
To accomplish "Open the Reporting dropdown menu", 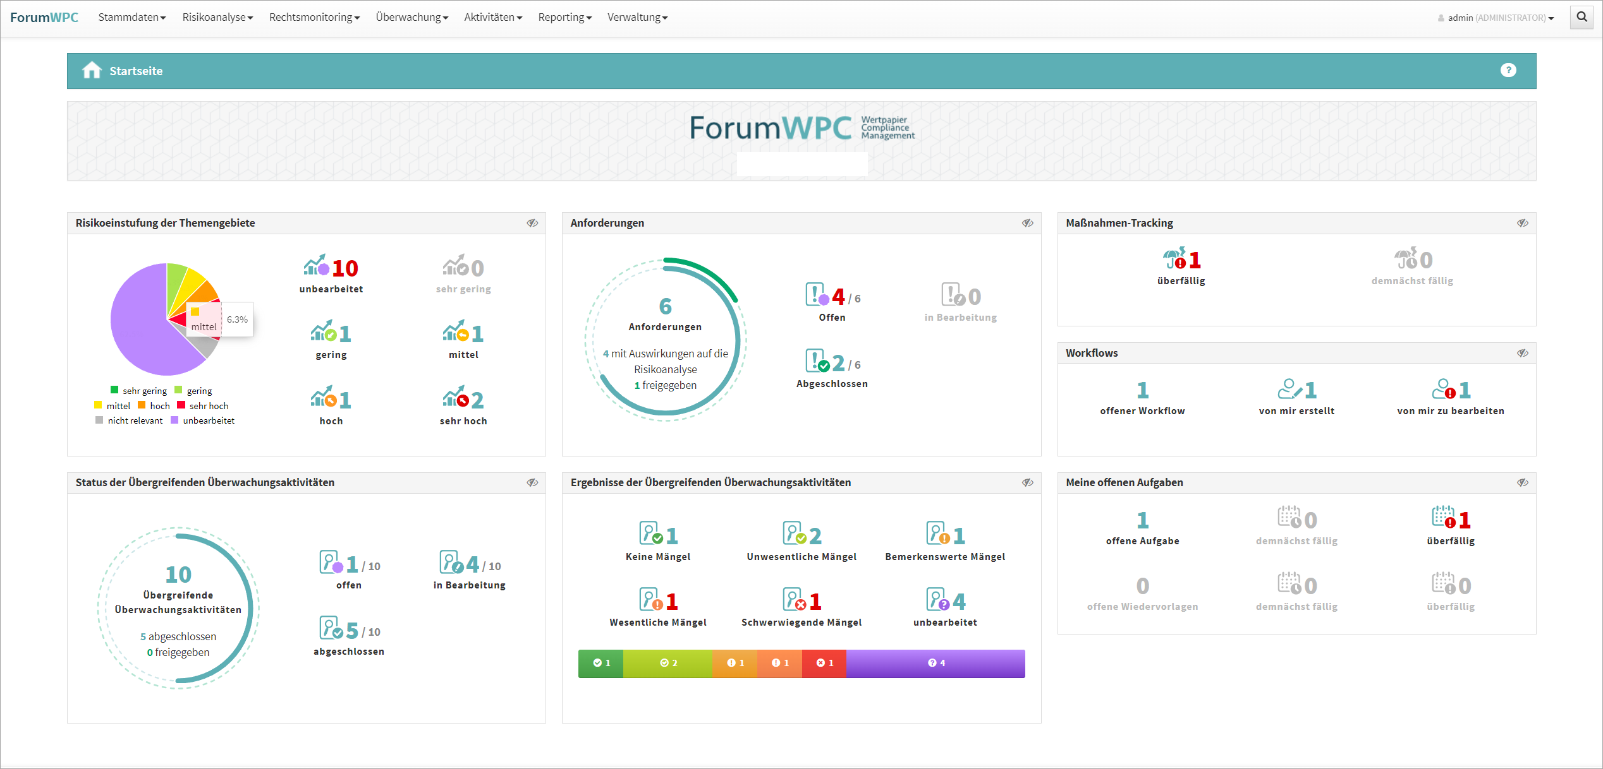I will tap(564, 17).
